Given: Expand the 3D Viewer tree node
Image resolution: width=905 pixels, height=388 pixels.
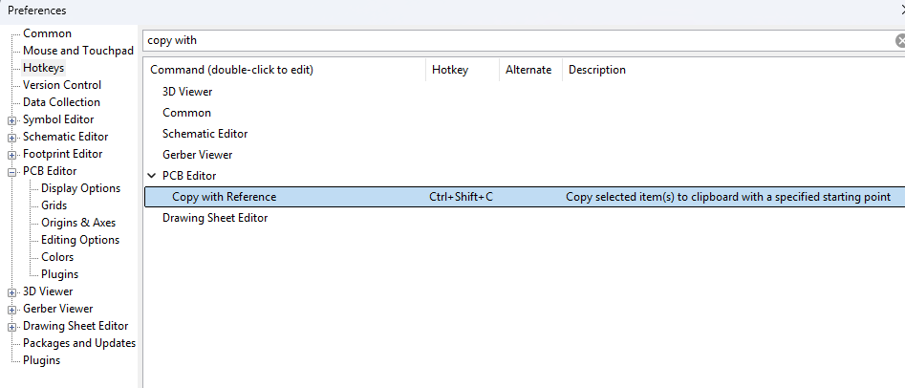Looking at the screenshot, I should click(12, 292).
